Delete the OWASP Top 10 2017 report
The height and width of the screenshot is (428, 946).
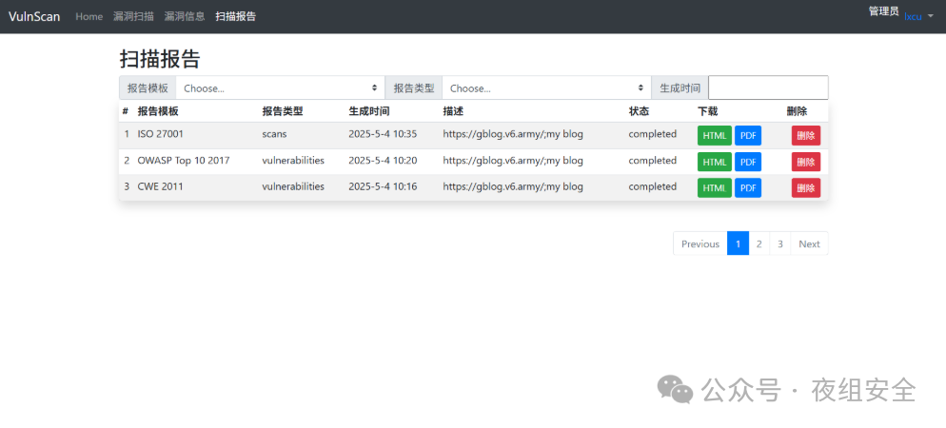pyautogui.click(x=806, y=162)
